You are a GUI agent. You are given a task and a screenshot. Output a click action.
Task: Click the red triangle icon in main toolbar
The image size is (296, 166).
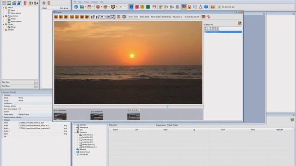point(200,7)
